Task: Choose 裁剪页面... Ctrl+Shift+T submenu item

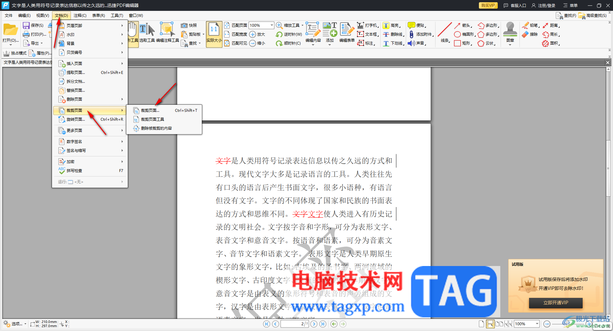Action: click(164, 111)
